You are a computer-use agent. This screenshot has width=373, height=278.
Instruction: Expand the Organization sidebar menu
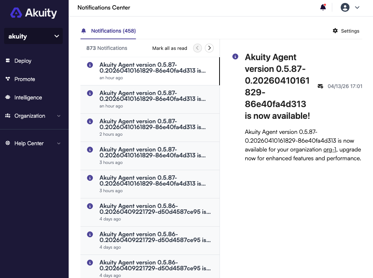(x=59, y=116)
